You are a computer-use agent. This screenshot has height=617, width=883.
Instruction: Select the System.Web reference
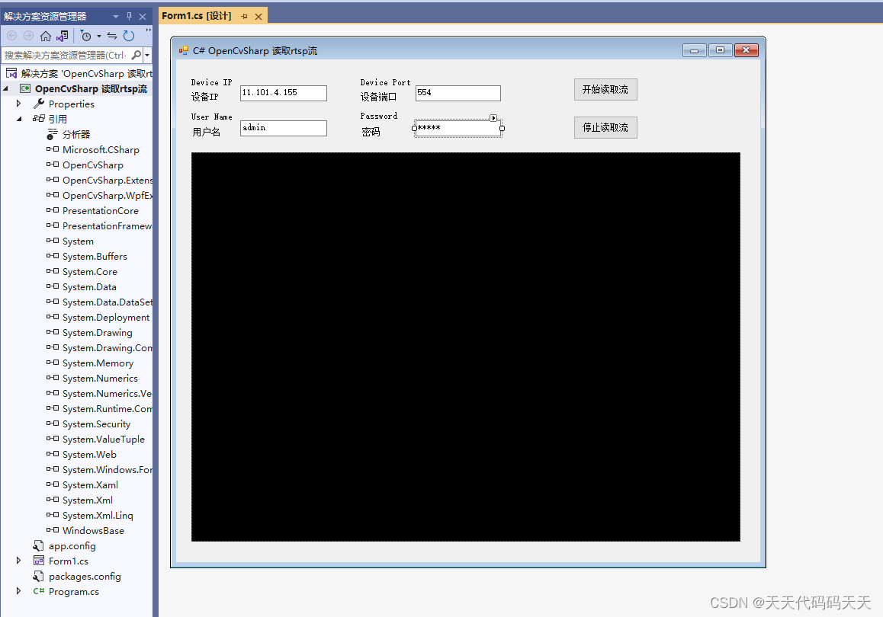(x=89, y=455)
